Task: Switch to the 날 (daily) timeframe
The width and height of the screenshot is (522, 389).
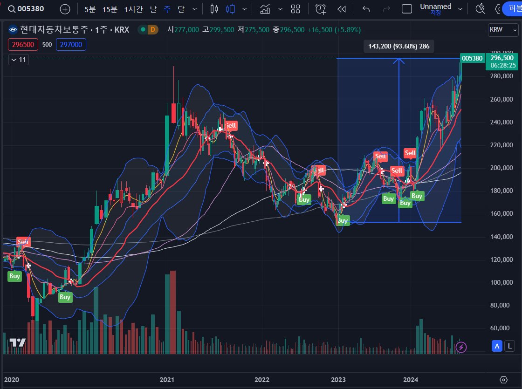Action: [x=153, y=9]
